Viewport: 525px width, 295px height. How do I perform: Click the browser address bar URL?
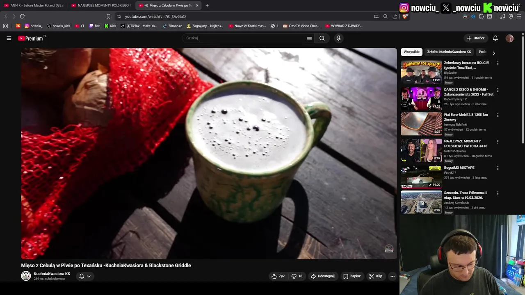coord(155,16)
